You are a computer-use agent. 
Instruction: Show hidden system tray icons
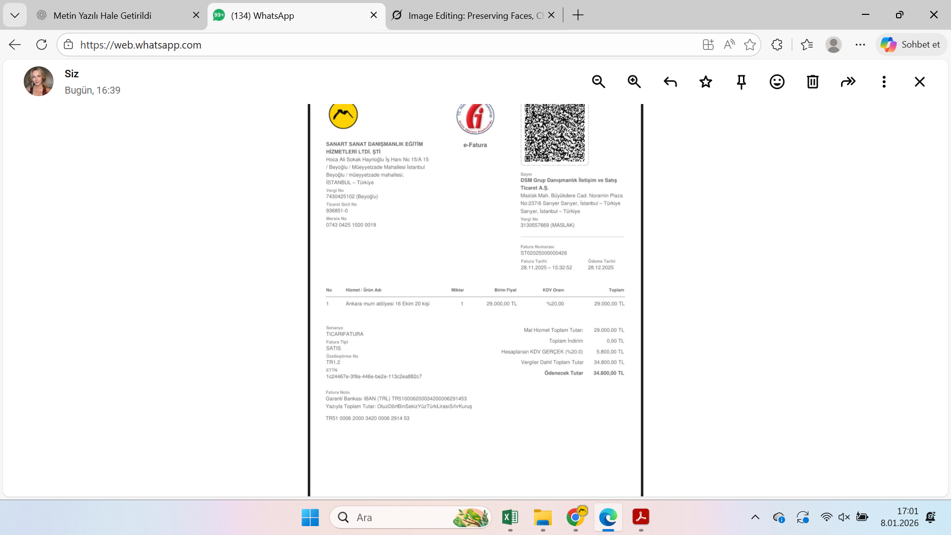click(755, 518)
